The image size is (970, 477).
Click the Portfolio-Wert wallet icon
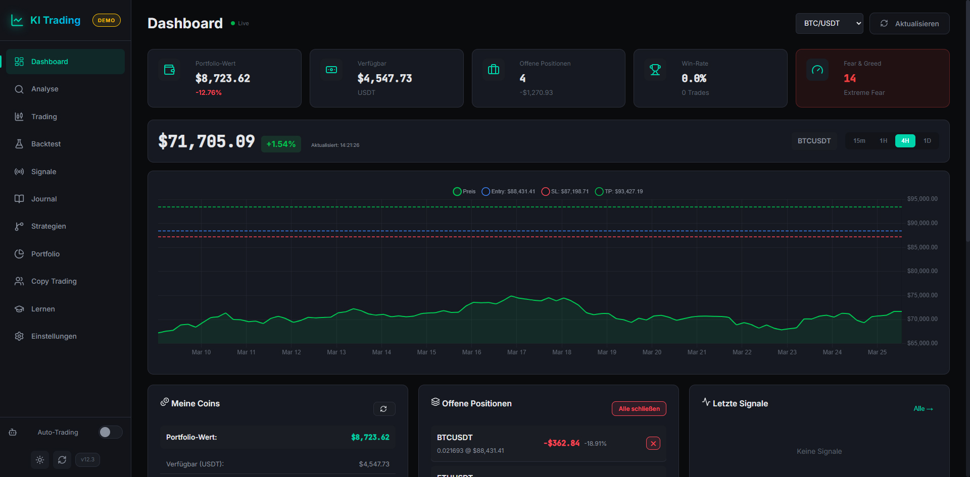tap(169, 70)
